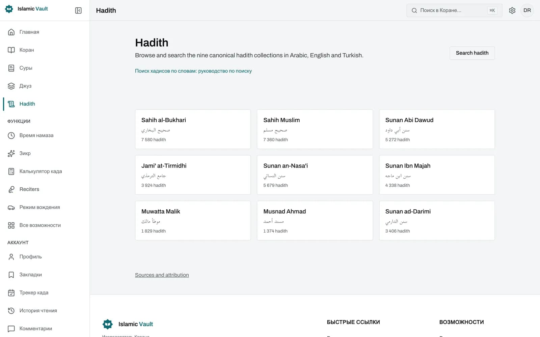Click the Главная home icon

click(11, 32)
